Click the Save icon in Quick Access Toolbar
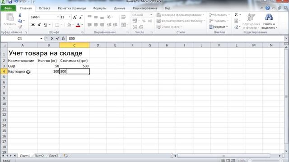 10,2
